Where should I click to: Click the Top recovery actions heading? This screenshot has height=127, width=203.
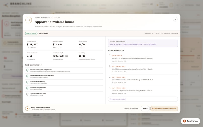[116, 50]
